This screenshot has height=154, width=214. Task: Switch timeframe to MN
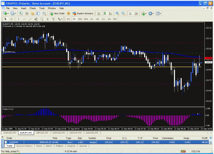[115, 19]
